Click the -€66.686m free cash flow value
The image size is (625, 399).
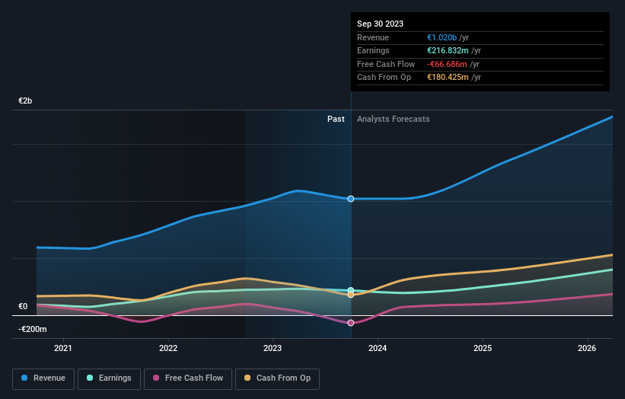click(447, 64)
